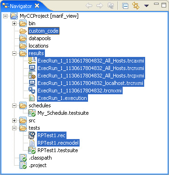Screen dimensions: 169x175
Task: Select the .project file name
Action: [x=37, y=165]
